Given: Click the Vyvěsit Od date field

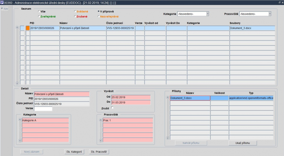Looking at the screenshot, I should pyautogui.click(x=131, y=97).
